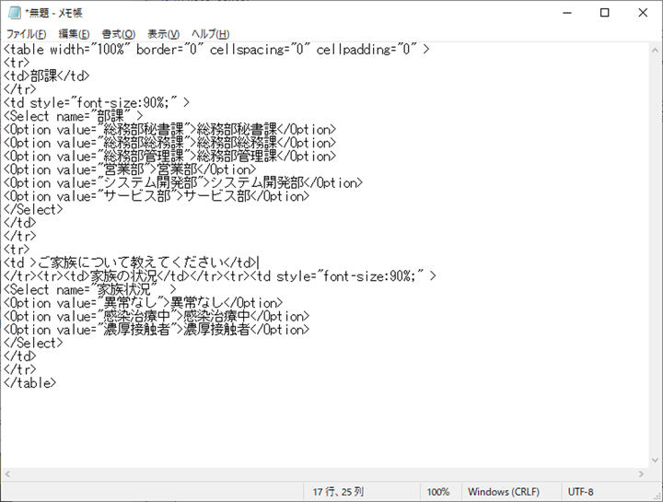The image size is (663, 502).
Task: Click the table width="100%" line
Action: coord(216,50)
